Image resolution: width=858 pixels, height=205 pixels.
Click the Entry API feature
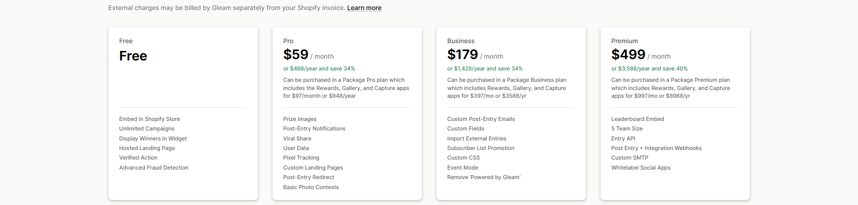[623, 139]
